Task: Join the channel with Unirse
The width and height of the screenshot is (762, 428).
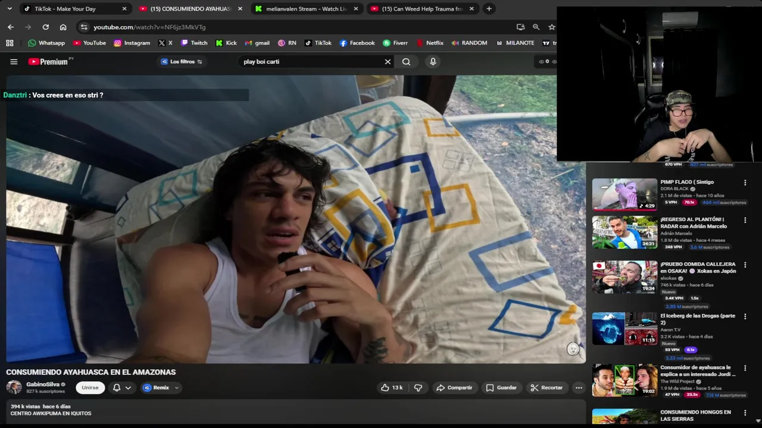Action: click(90, 388)
